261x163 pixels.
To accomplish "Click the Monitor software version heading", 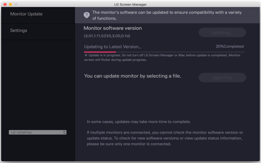I will (112, 28).
